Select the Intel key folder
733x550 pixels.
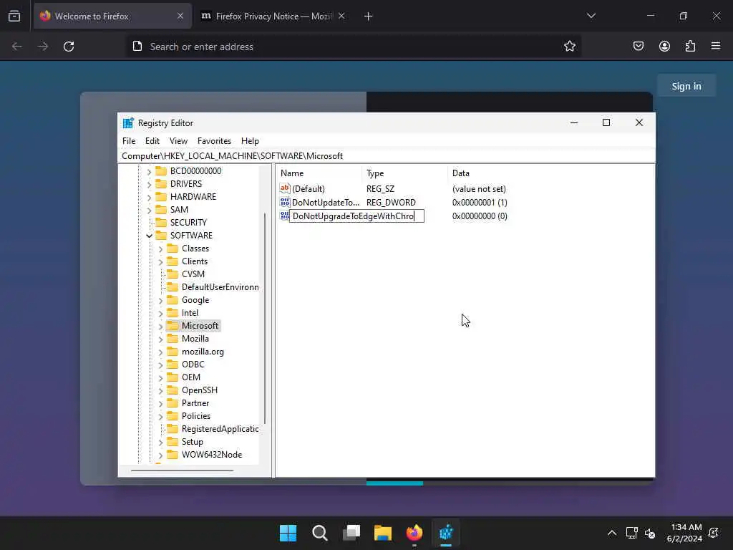point(183,313)
